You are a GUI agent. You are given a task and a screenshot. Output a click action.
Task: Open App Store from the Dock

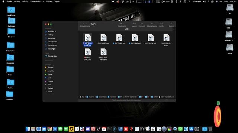click(x=192, y=129)
